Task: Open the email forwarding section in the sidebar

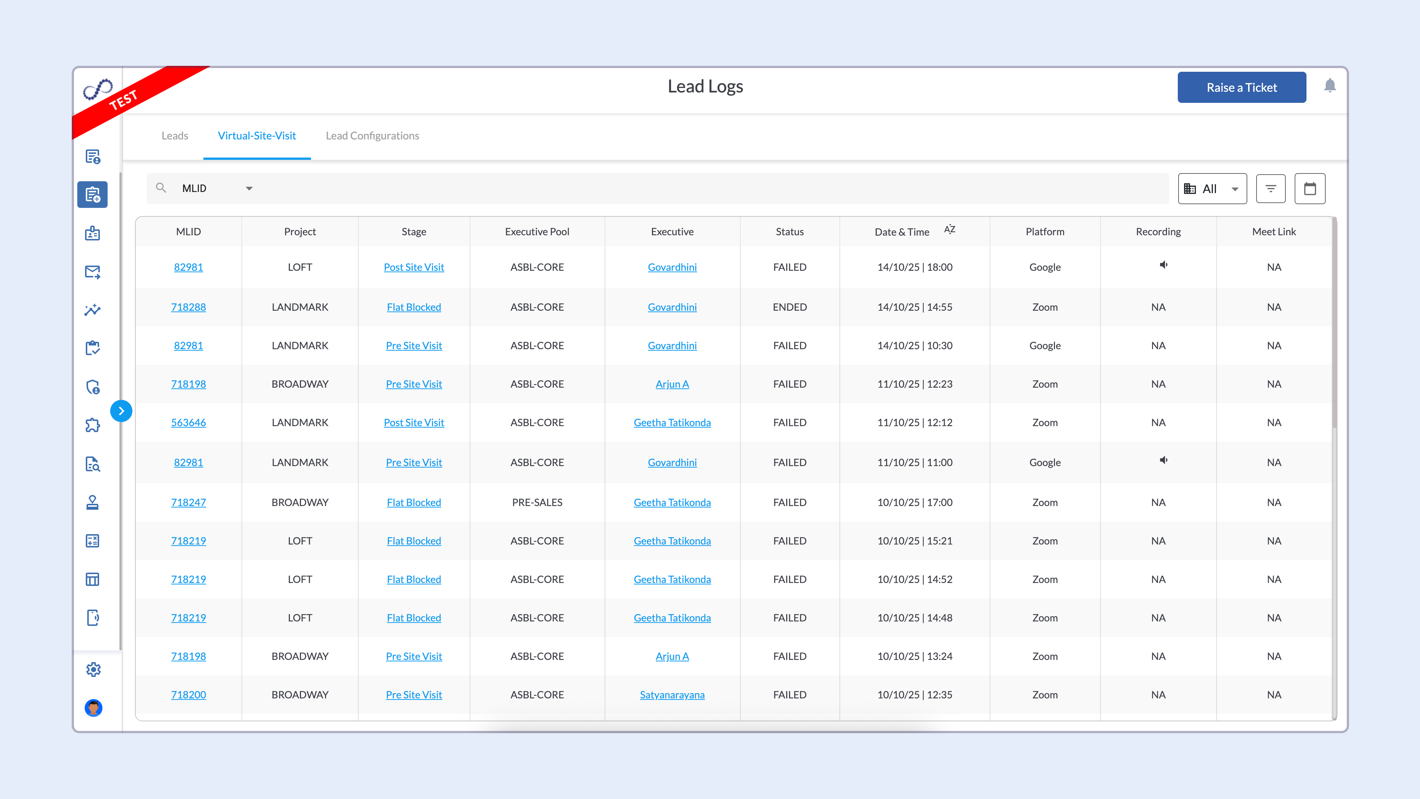Action: pyautogui.click(x=92, y=271)
